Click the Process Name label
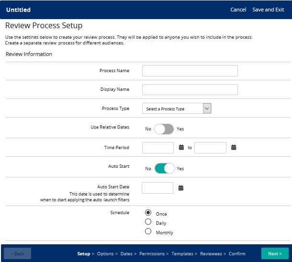The height and width of the screenshot is (262, 292). tap(114, 71)
